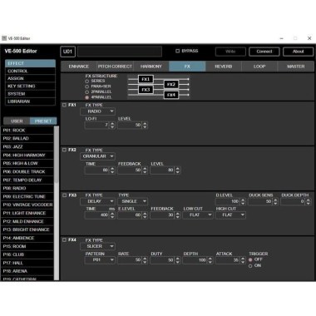Switch to the REVERB tab

224,67
